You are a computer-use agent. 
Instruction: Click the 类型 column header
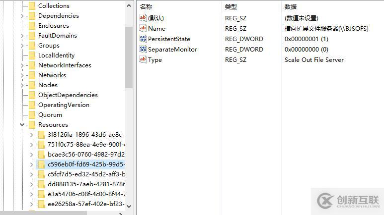[231, 6]
